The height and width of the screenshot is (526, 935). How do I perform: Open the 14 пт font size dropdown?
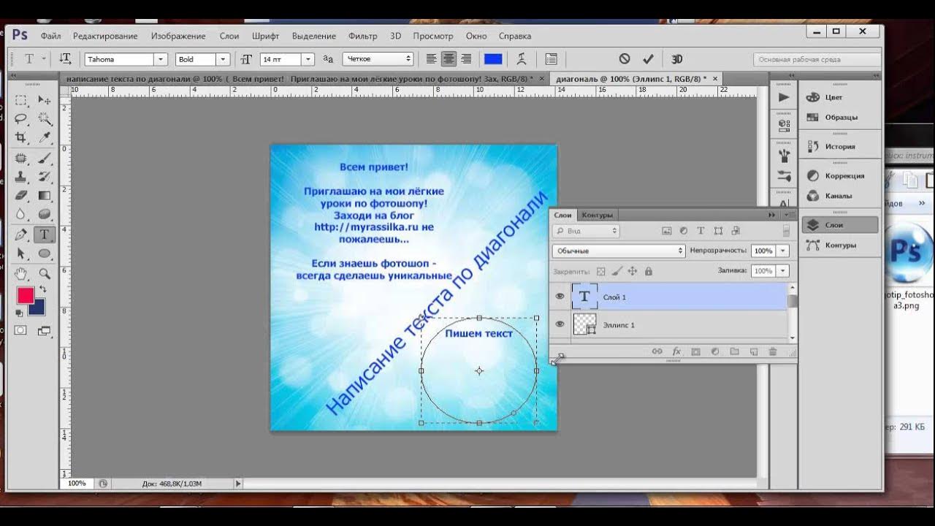pyautogui.click(x=308, y=59)
